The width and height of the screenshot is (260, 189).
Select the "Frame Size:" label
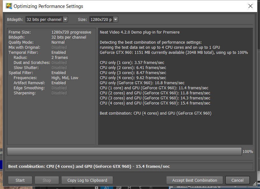[x=20, y=32]
